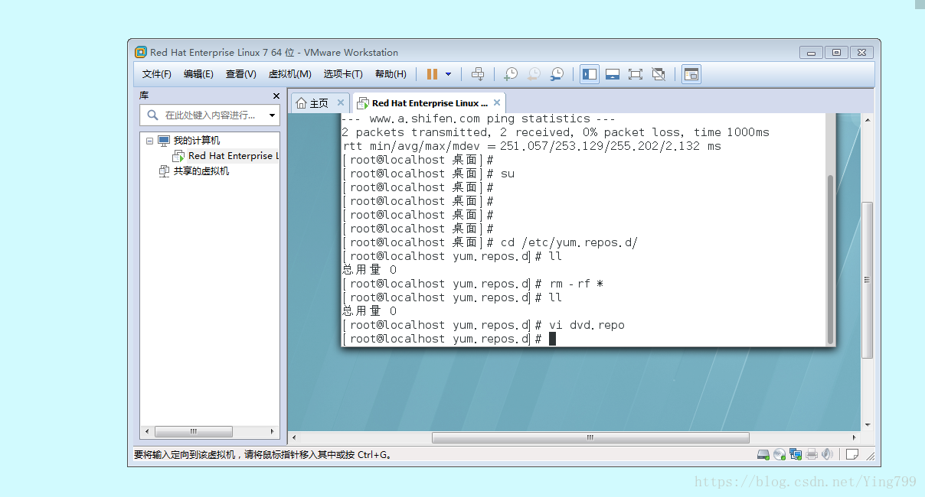Open the 帮助(H) menu
This screenshot has width=925, height=497.
[391, 74]
